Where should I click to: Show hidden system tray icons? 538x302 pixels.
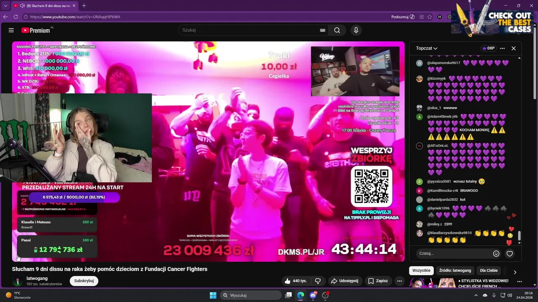click(x=476, y=295)
